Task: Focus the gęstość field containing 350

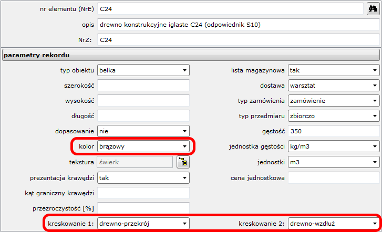Action: (x=333, y=131)
